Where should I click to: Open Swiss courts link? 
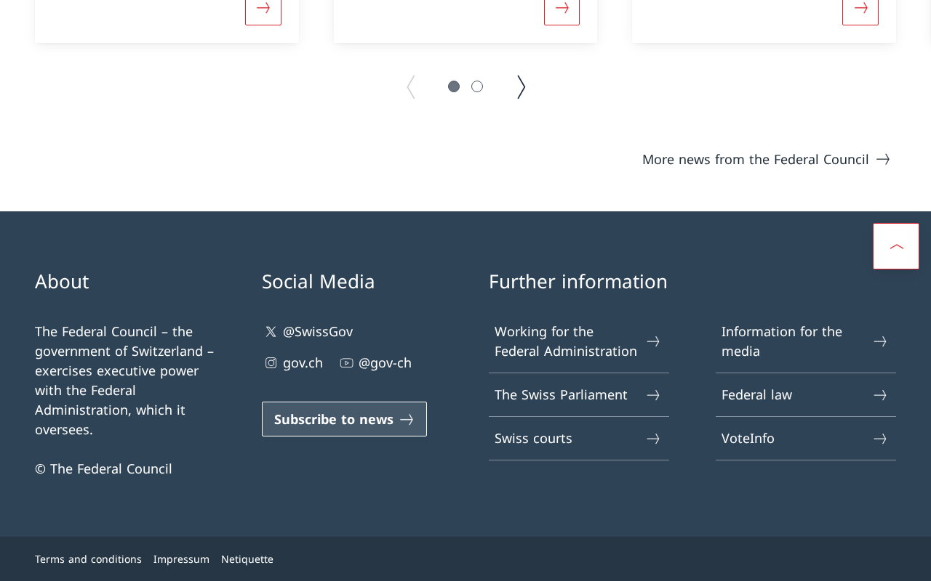[x=579, y=439]
